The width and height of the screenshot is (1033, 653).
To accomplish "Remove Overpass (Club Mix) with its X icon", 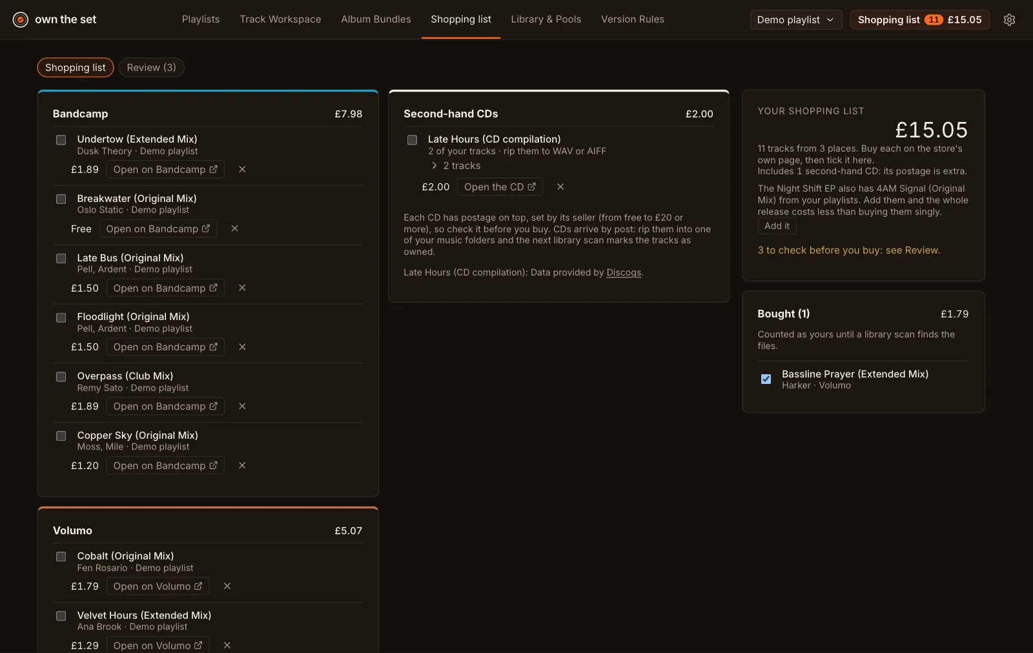I will click(x=242, y=407).
